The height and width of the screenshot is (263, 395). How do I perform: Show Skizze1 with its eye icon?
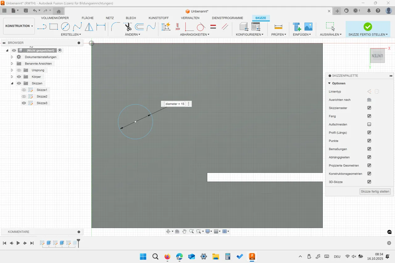coord(24,90)
